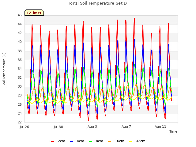Click the 32 y-axis tick label
Screen dimensions: 196x147
20,77
